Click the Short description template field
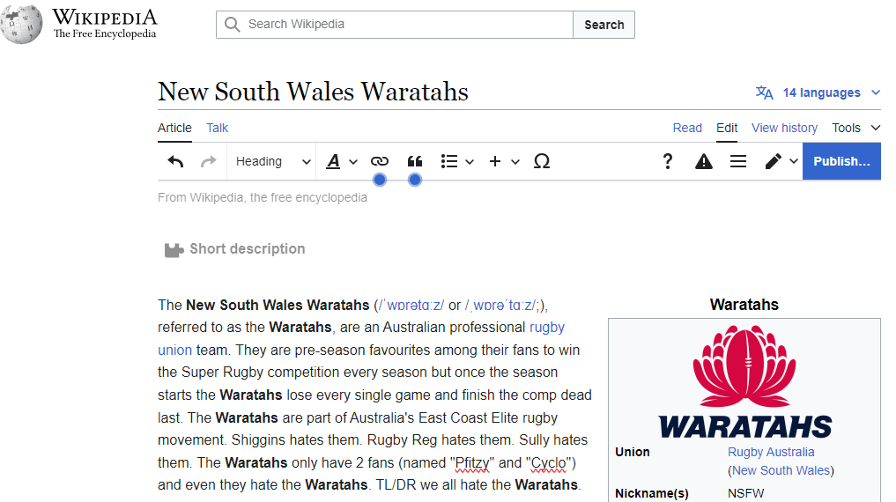 pyautogui.click(x=235, y=249)
